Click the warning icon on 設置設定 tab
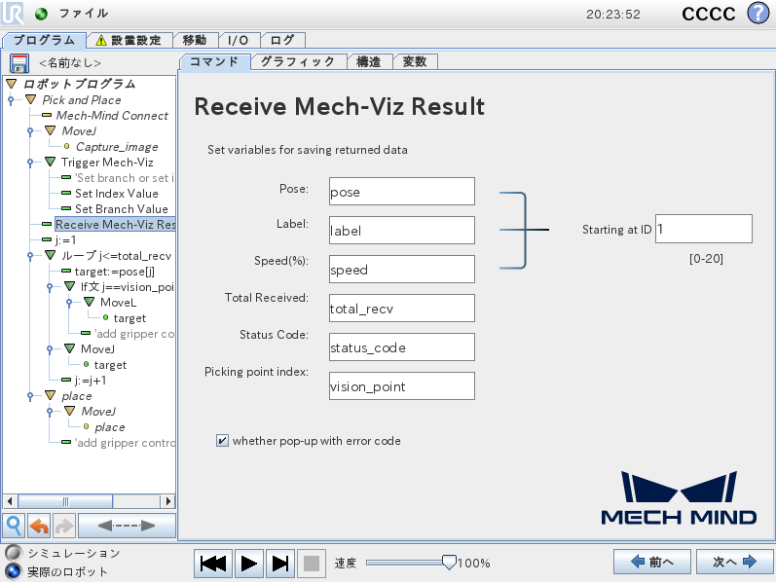The image size is (776, 584). pyautogui.click(x=101, y=40)
